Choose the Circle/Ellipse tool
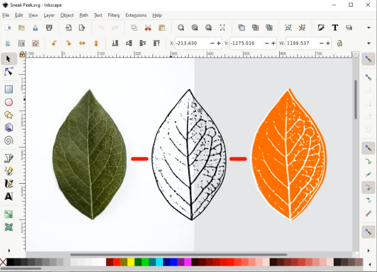 point(8,102)
